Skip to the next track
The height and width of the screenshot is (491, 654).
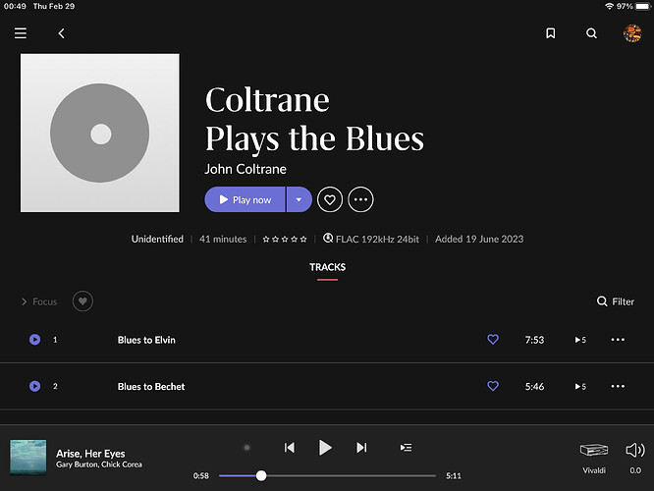coord(361,448)
